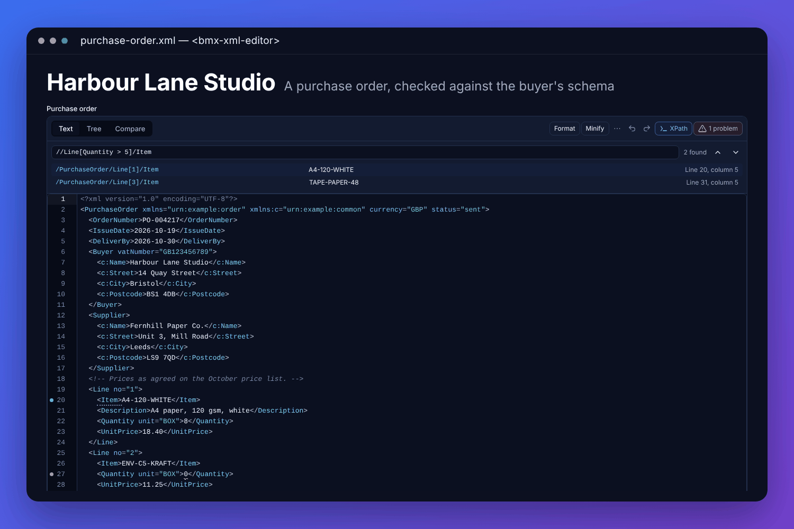Click the c:City Bristol line
This screenshot has width=794, height=529.
147,284
